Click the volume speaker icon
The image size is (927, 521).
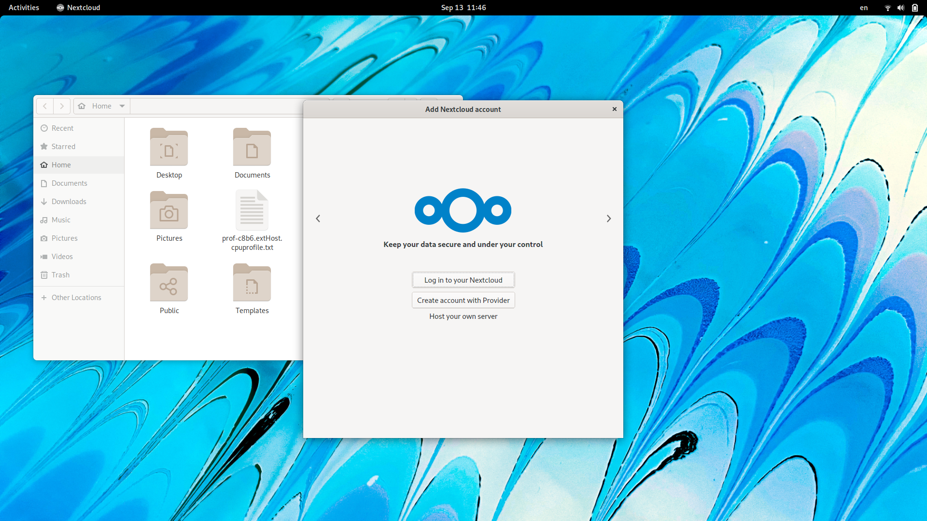tap(901, 8)
